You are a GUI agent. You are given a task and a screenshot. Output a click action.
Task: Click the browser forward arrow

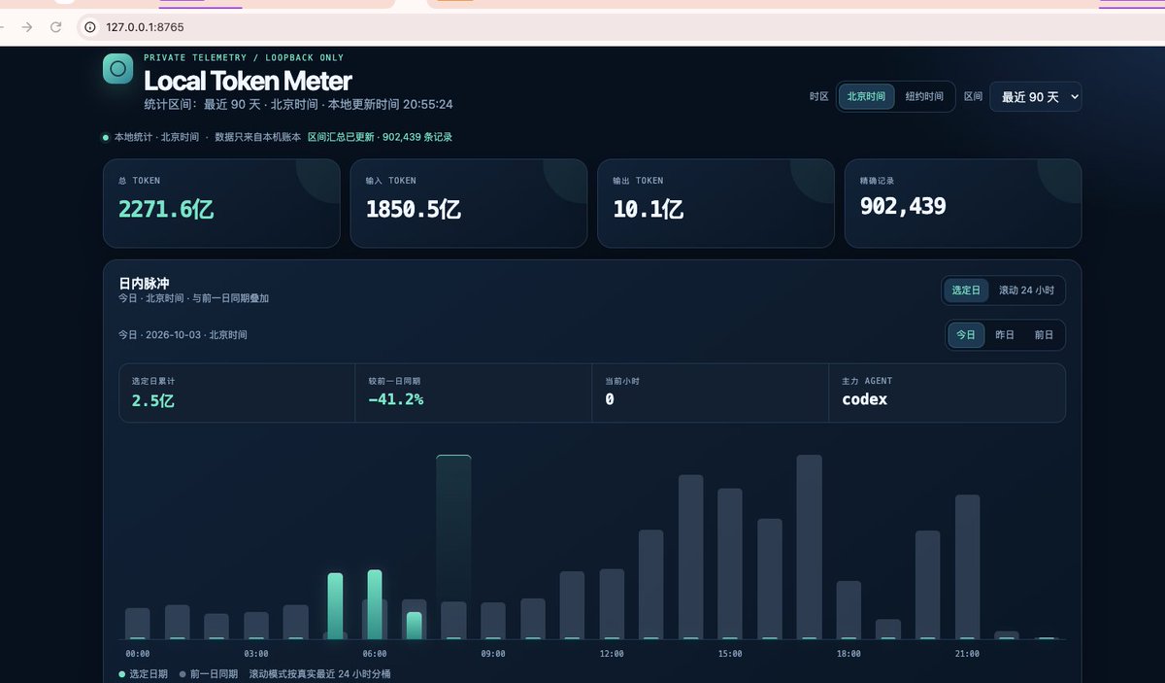tap(26, 27)
